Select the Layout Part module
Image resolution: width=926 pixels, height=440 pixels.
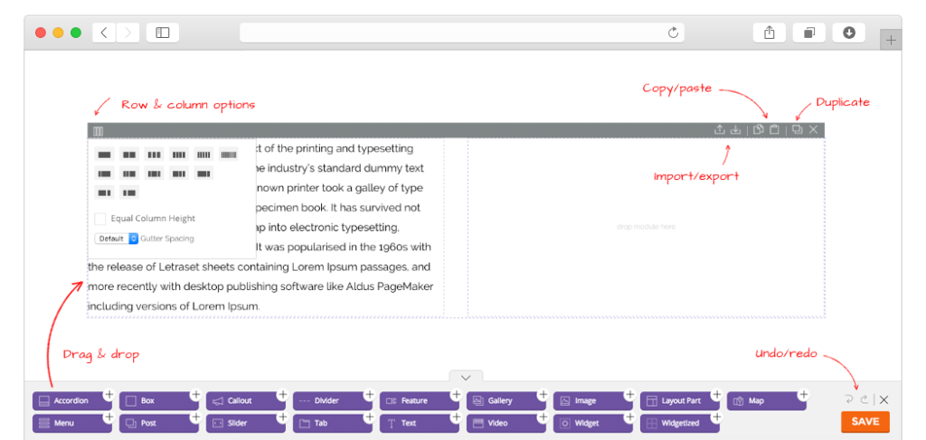tap(679, 401)
